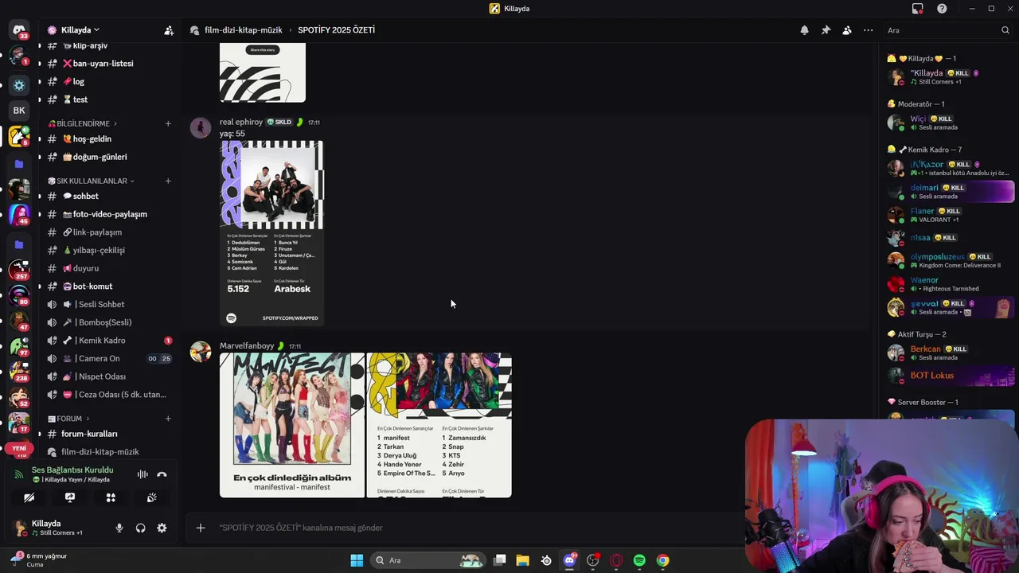Open the foto-video-paylaşım channel
The image size is (1019, 573).
coord(109,214)
